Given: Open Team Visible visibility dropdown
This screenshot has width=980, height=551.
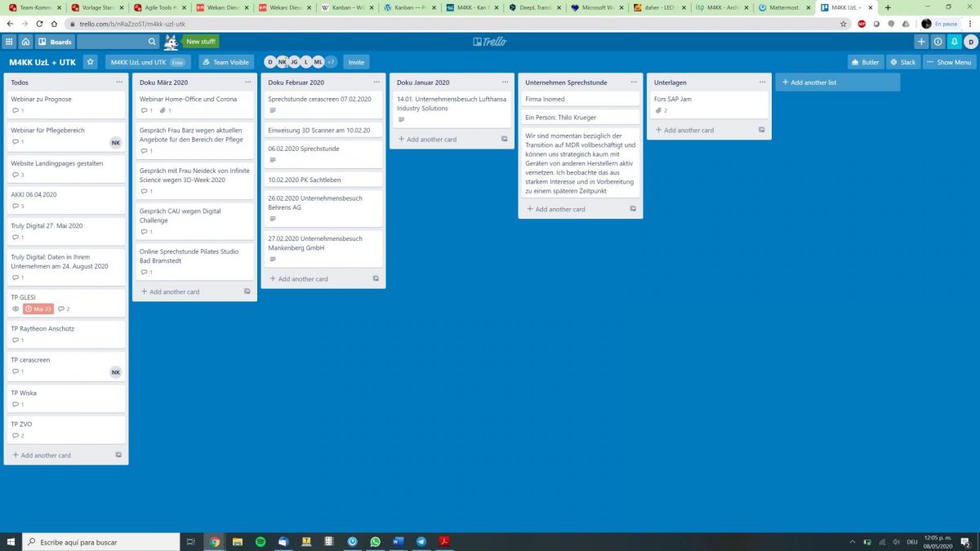Looking at the screenshot, I should pyautogui.click(x=226, y=62).
